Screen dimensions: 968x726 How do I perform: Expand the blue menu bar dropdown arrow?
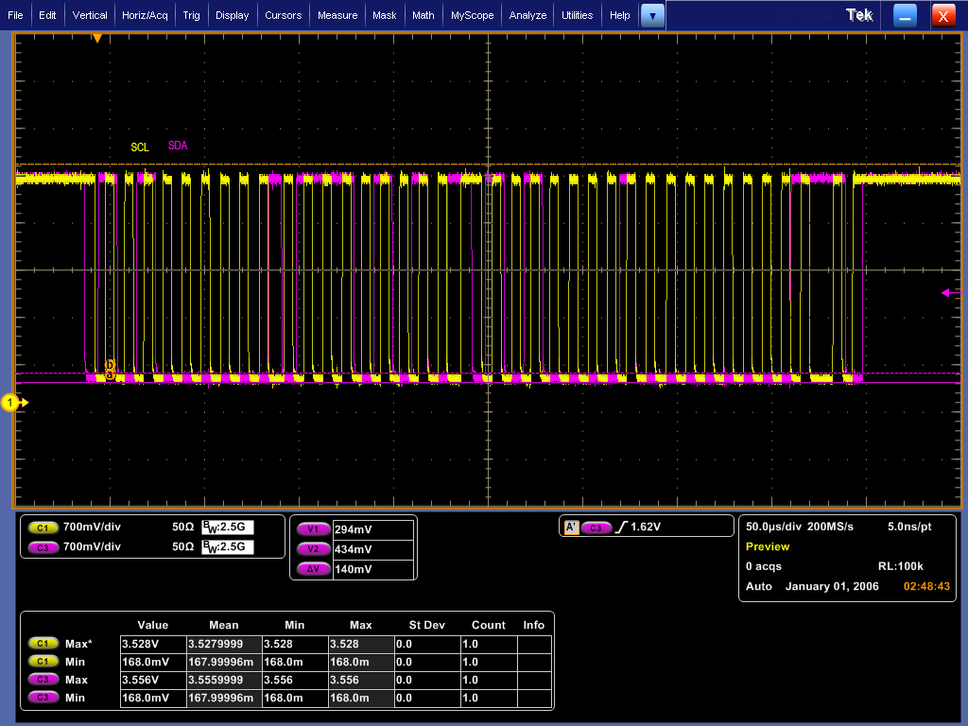click(x=652, y=15)
